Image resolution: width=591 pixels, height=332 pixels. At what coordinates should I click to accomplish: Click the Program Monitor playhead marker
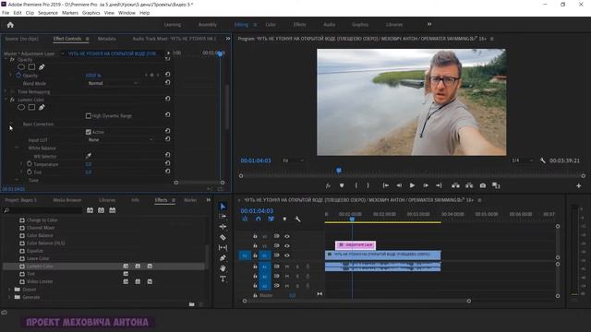[x=339, y=171]
